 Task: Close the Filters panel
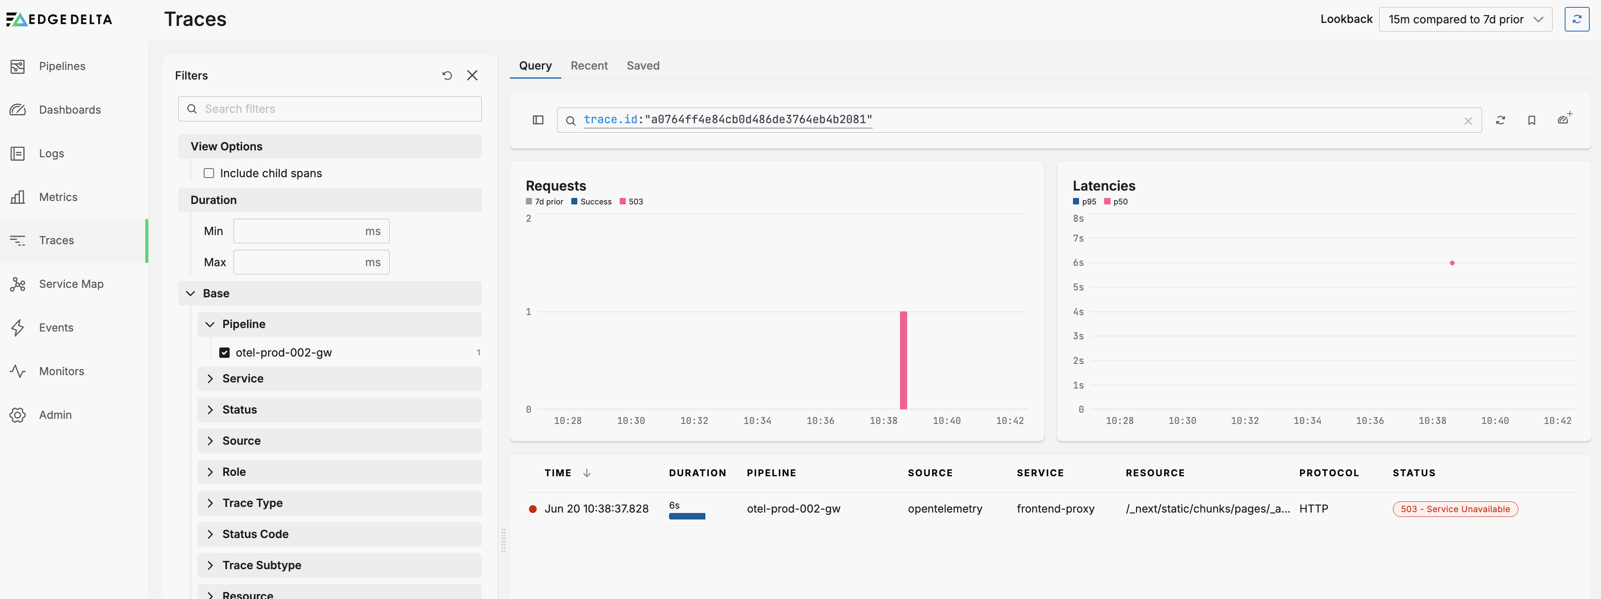pos(472,75)
